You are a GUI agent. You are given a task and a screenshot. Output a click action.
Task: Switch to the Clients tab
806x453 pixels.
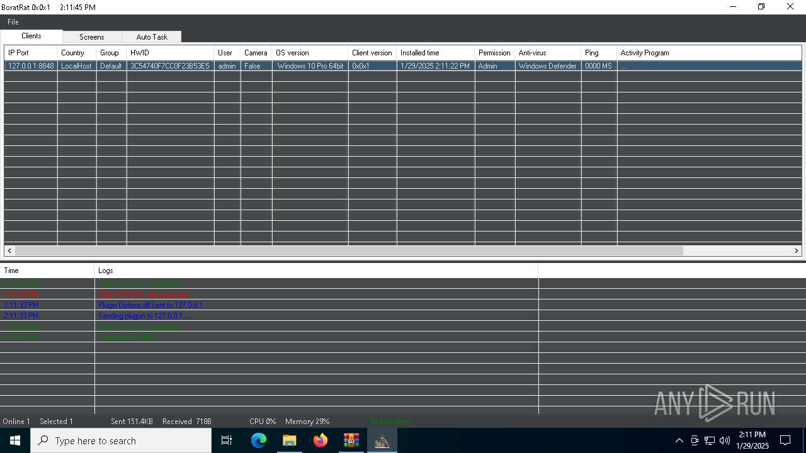tap(31, 36)
